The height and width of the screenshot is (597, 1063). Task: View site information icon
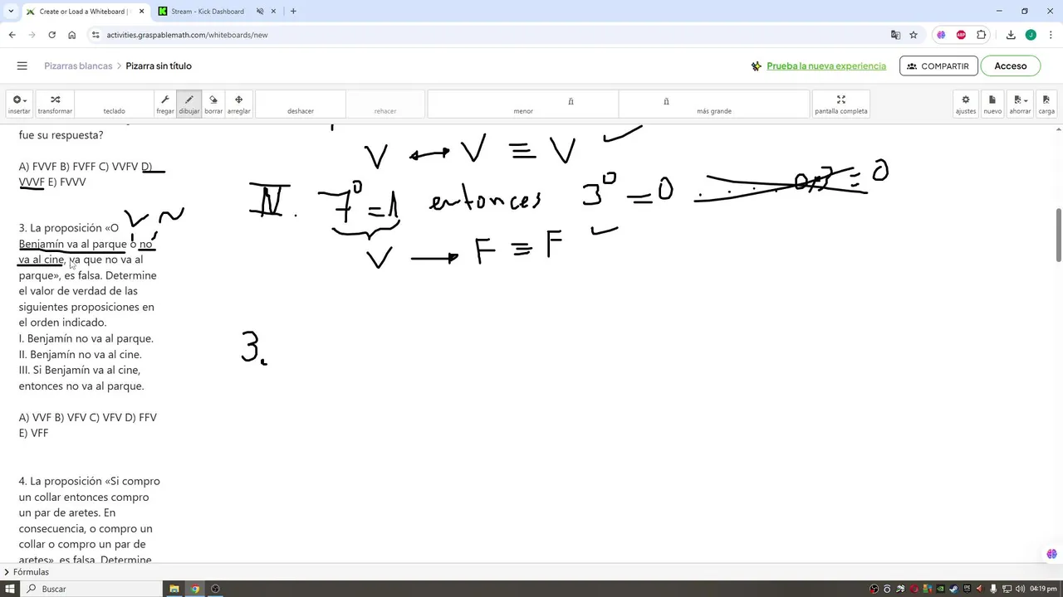click(x=96, y=35)
